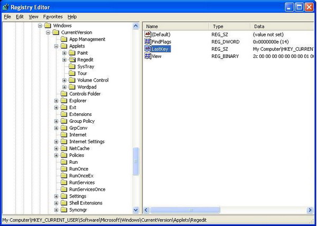Expand the Group Policy key
The width and height of the screenshot is (317, 226).
click(x=56, y=121)
